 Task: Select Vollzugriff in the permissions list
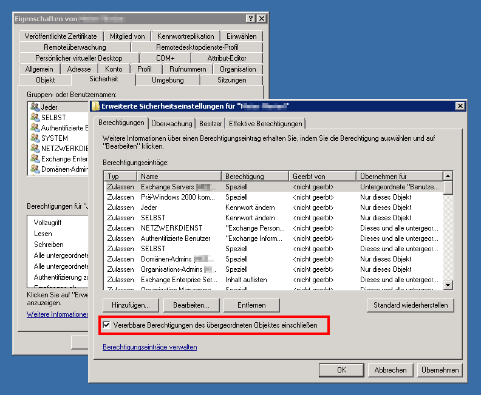tap(48, 223)
